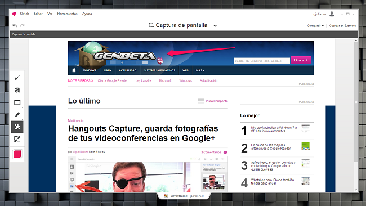Click the Ley Lasalle link
366x206 pixels.
tap(144, 80)
